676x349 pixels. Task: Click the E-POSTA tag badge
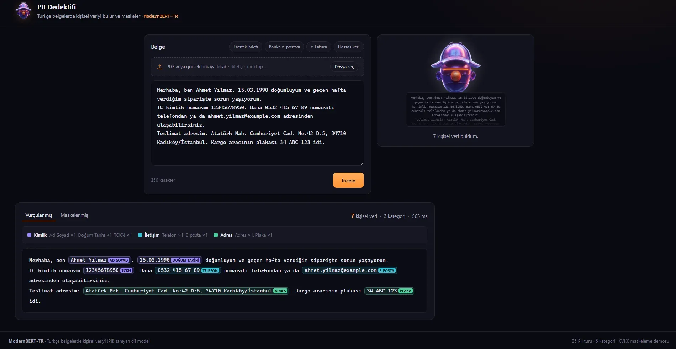click(387, 271)
